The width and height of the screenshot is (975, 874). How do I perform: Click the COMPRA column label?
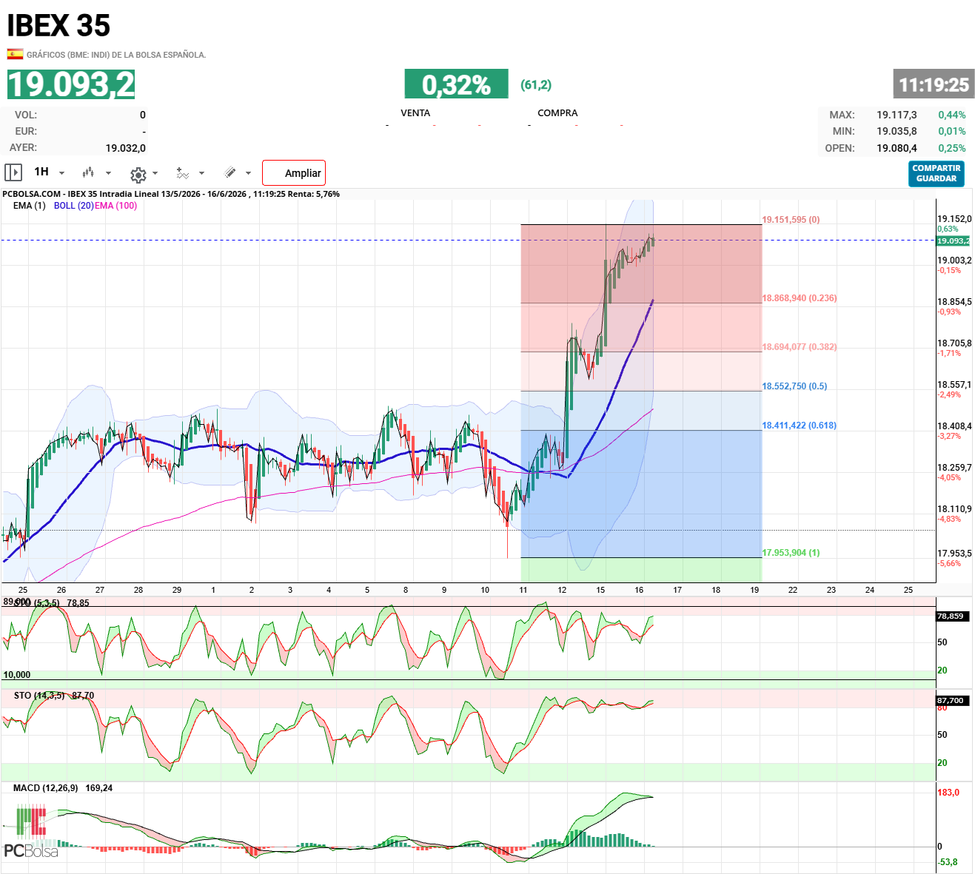click(x=557, y=113)
